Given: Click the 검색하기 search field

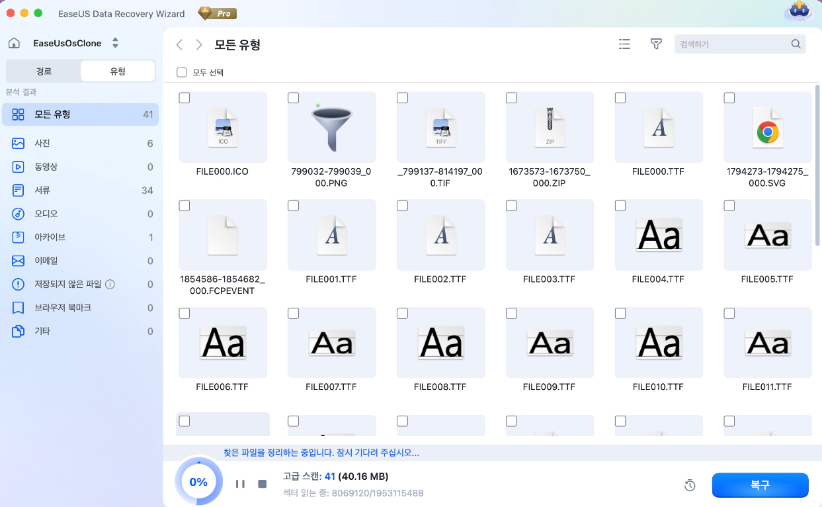Looking at the screenshot, I should pos(733,44).
